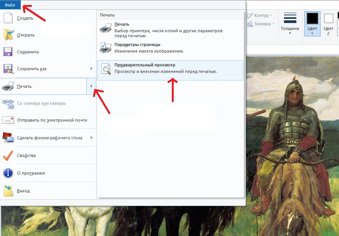Image resolution: width=339 pixels, height=236 pixels.
Task: Choose Со сканера или камеры entry
Action: point(48,103)
